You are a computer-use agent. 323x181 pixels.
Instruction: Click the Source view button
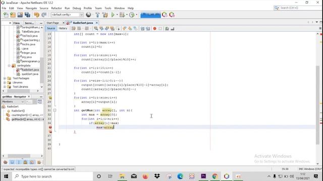click(51, 28)
